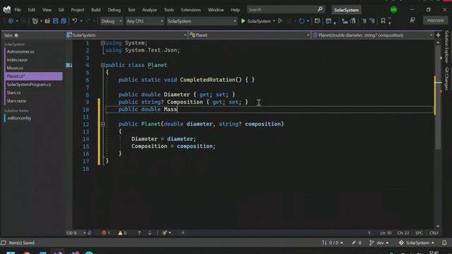Image resolution: width=452 pixels, height=254 pixels.
Task: Open the Planet constructor member dropdown
Action: click(372, 35)
